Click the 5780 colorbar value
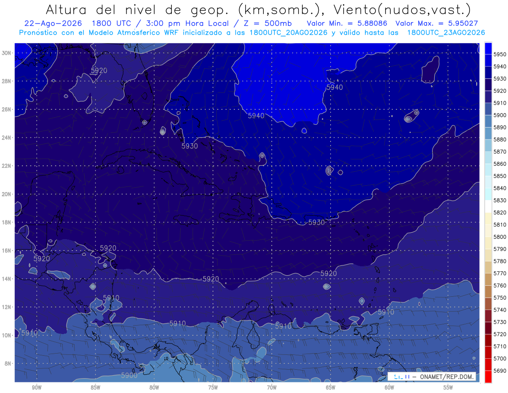Viewport: 508px width, 393px height. (500, 261)
